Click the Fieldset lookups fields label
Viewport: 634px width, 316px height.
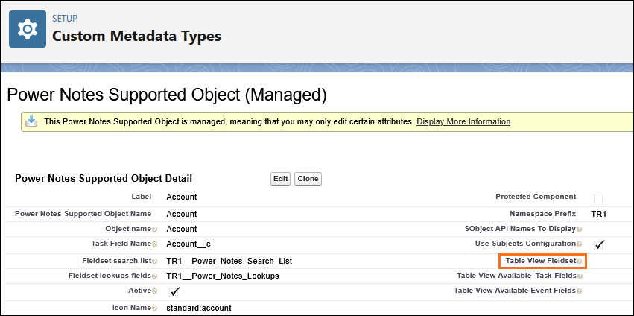110,276
